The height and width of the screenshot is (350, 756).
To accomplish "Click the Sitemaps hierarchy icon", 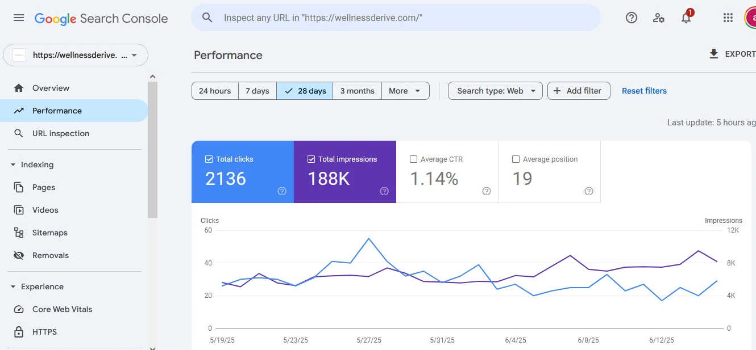I will click(19, 233).
